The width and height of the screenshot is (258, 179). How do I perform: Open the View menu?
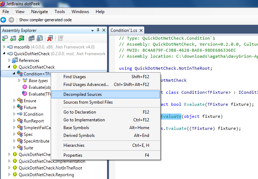pyautogui.click(x=20, y=12)
